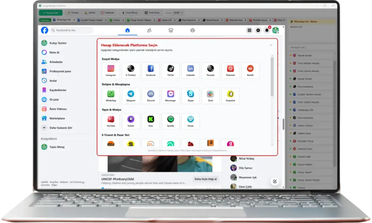372x223 pixels.
Task: Choose the Kick platform icon
Action: tap(151, 121)
